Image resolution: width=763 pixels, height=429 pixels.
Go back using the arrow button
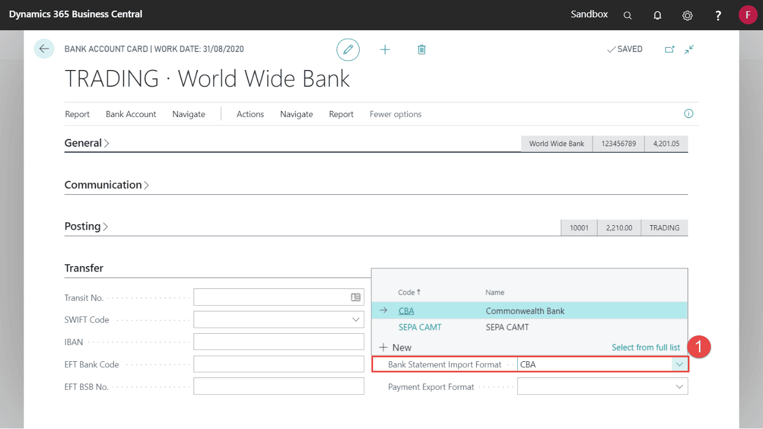click(x=44, y=49)
